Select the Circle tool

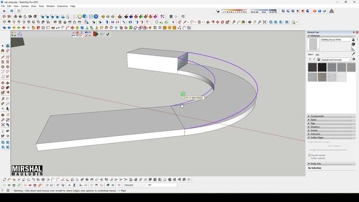point(3,67)
